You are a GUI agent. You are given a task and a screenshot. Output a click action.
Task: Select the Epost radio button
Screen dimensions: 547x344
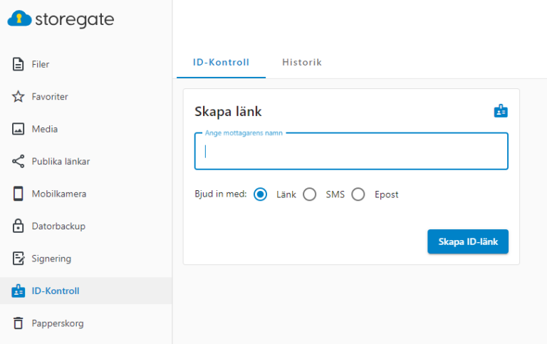click(358, 194)
